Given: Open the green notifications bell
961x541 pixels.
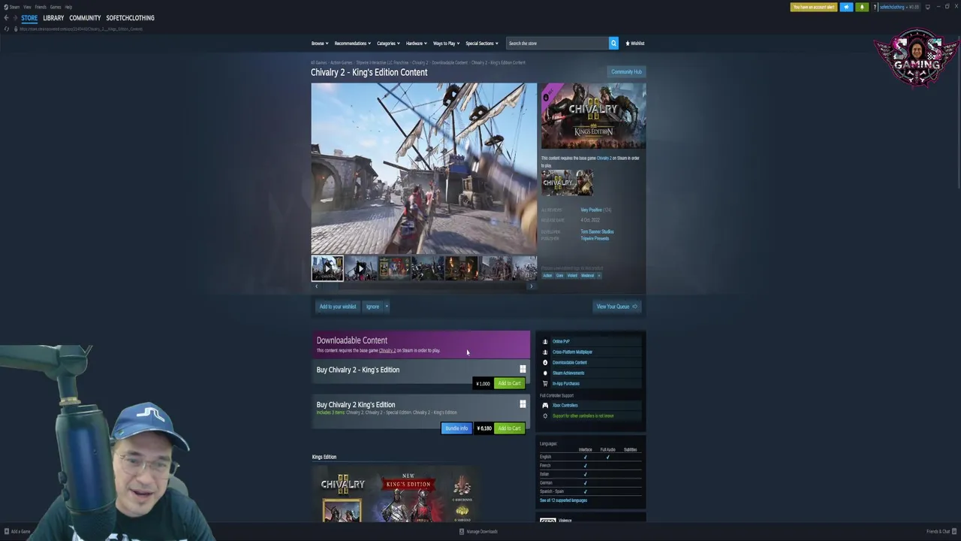Looking at the screenshot, I should tap(862, 7).
